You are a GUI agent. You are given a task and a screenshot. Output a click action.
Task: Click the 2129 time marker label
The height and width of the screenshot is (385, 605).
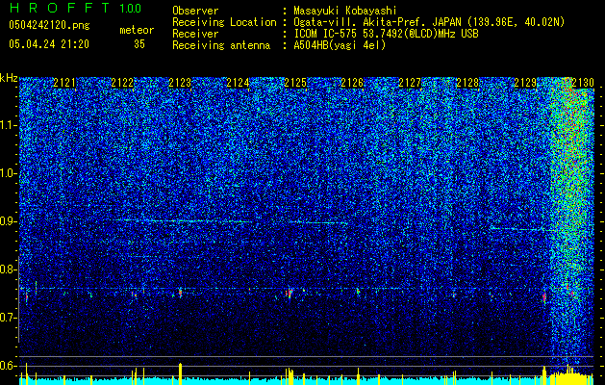525,83
